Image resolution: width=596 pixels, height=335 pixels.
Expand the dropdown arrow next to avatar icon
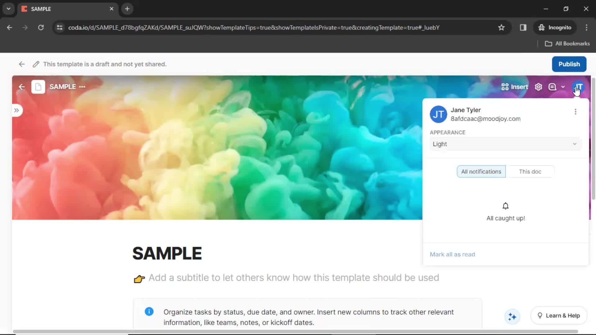point(564,87)
